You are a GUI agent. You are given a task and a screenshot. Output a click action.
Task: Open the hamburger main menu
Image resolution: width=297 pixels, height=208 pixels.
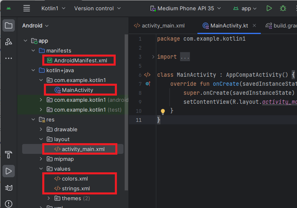click(x=27, y=8)
